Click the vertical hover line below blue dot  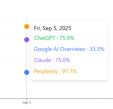pyautogui.click(x=27, y=87)
